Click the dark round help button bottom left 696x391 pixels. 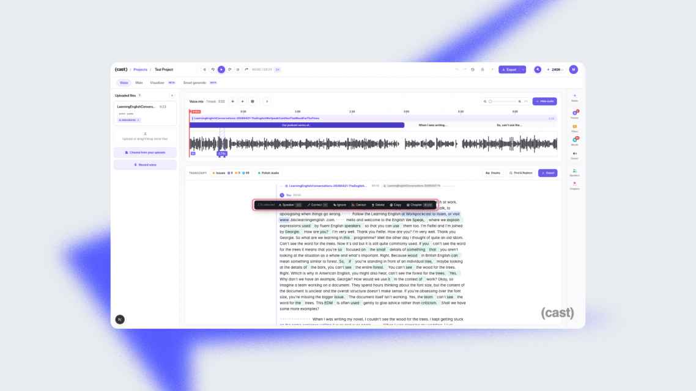pos(120,319)
